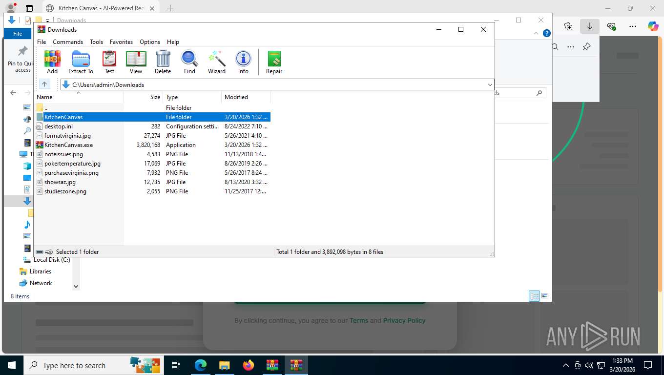The width and height of the screenshot is (664, 375).
Task: Click the Test archive icon
Action: click(x=109, y=62)
